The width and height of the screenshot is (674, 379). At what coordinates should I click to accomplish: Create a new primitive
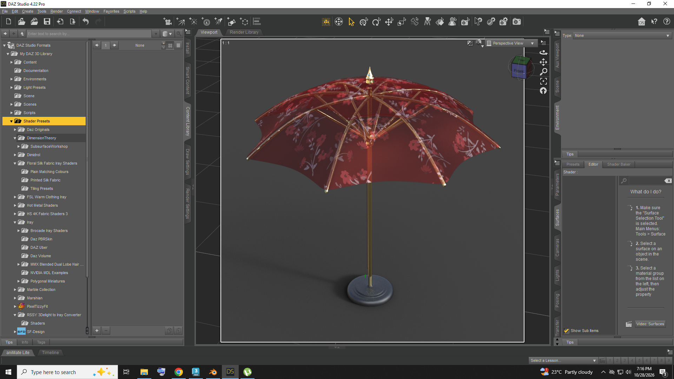pos(231,22)
